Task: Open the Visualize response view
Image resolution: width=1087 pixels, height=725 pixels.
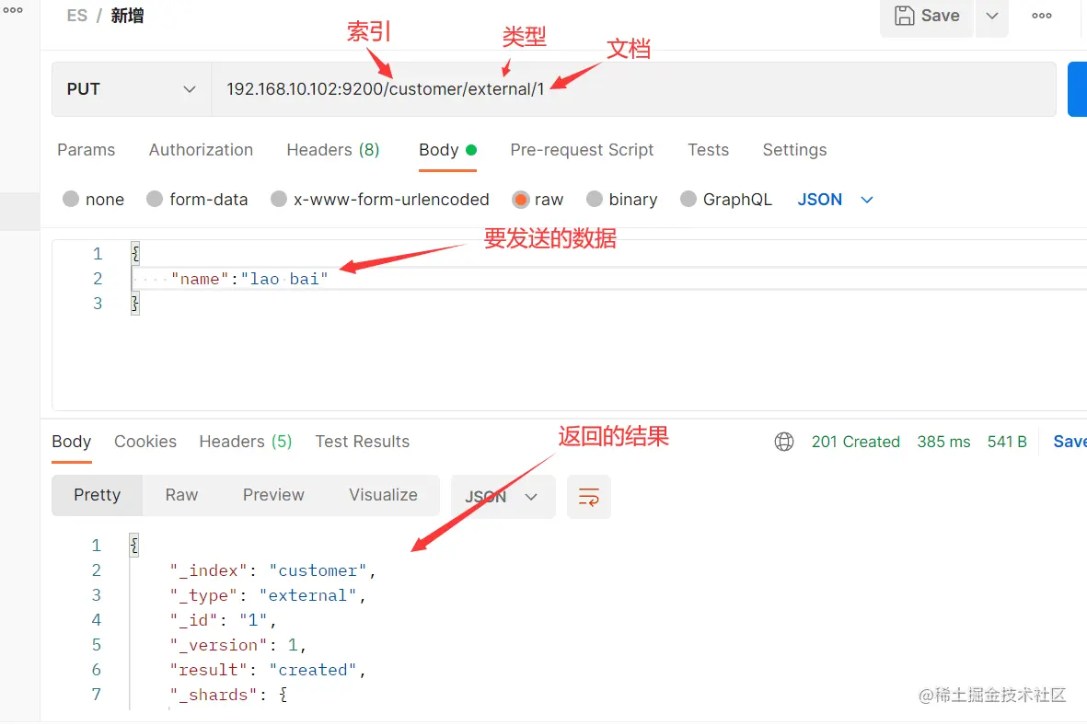Action: 383,495
